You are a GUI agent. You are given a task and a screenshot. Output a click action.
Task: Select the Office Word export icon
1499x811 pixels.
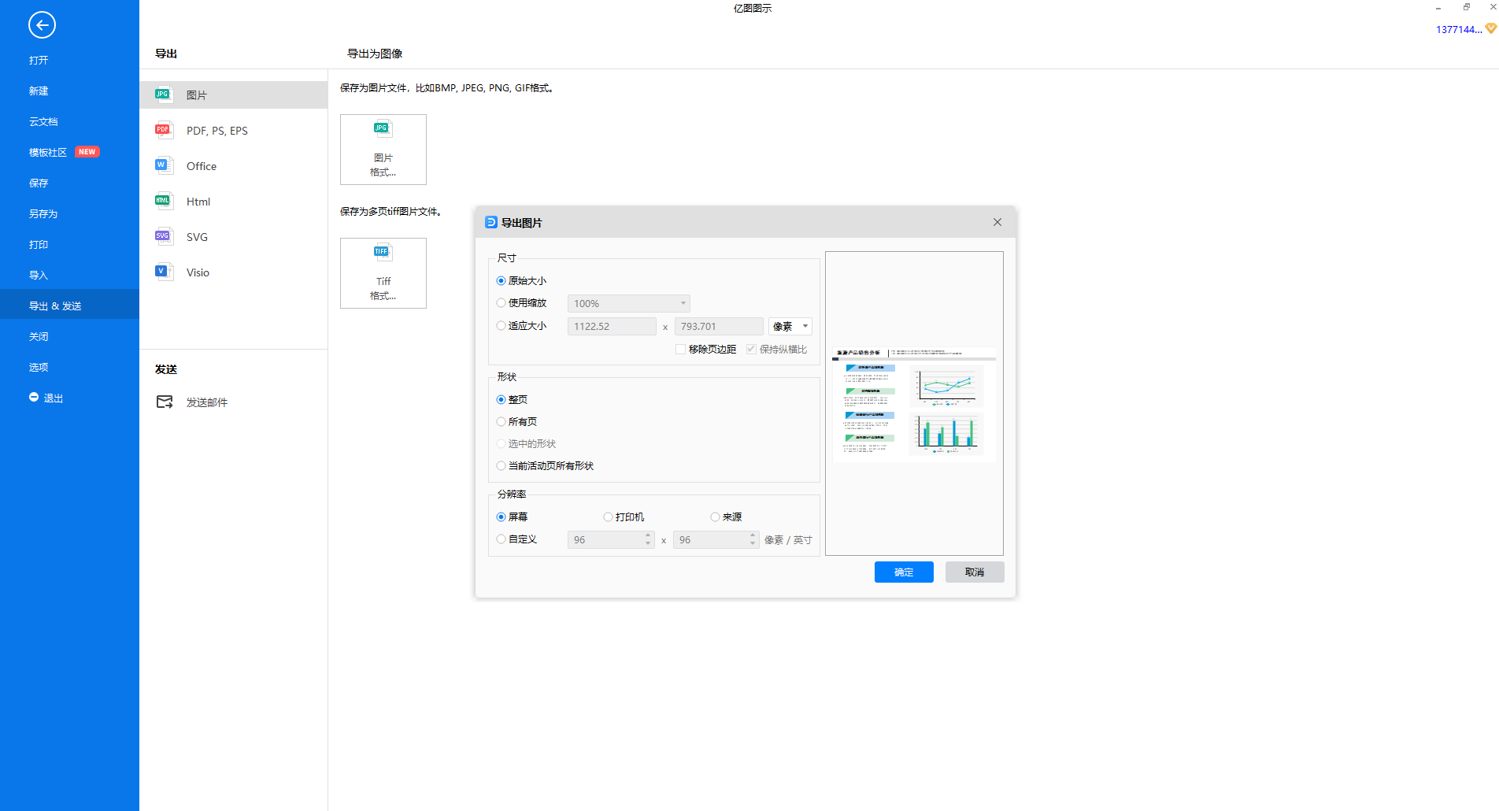(163, 165)
